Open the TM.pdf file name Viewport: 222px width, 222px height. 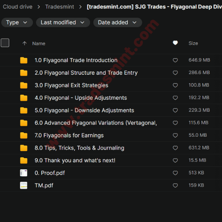pos(44,186)
